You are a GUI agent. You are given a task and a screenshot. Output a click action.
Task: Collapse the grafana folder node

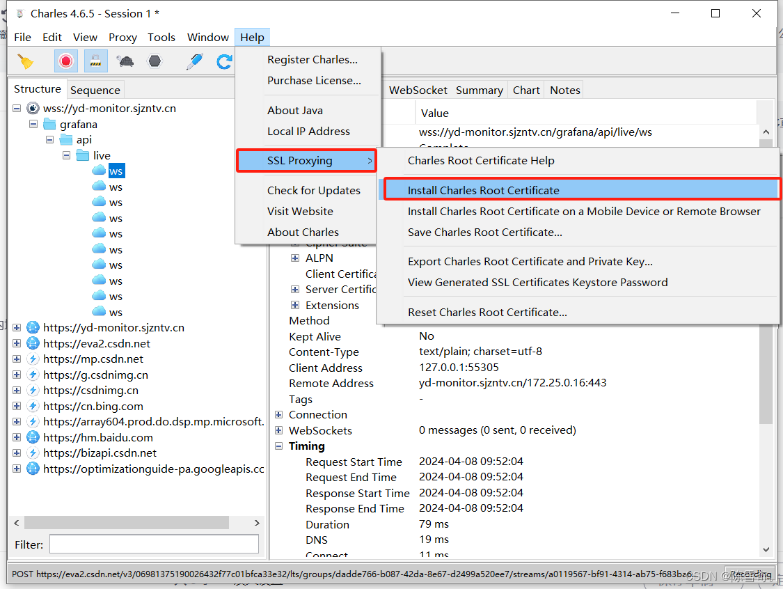(33, 124)
